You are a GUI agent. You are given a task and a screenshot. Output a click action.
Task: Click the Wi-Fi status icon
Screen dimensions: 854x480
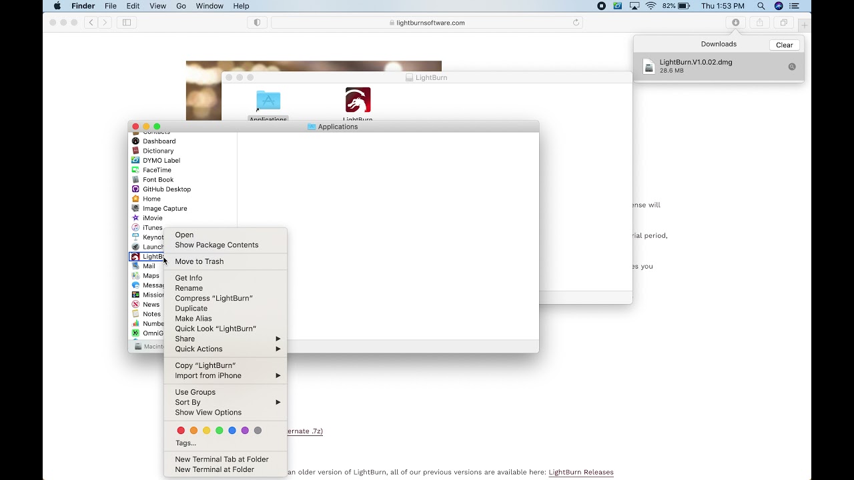coord(651,6)
